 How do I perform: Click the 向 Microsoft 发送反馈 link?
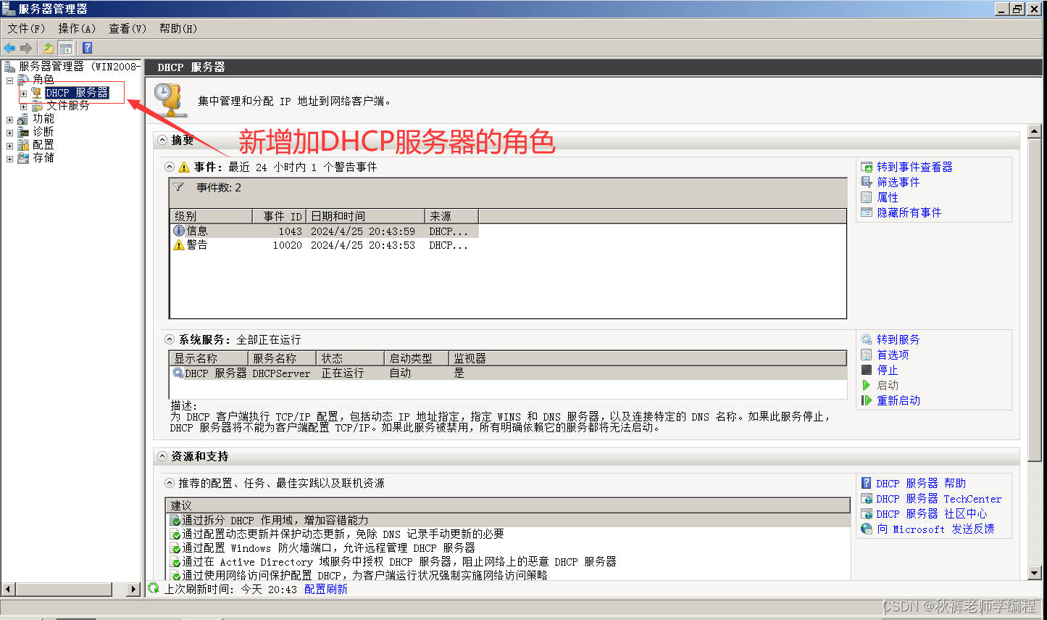[935, 529]
